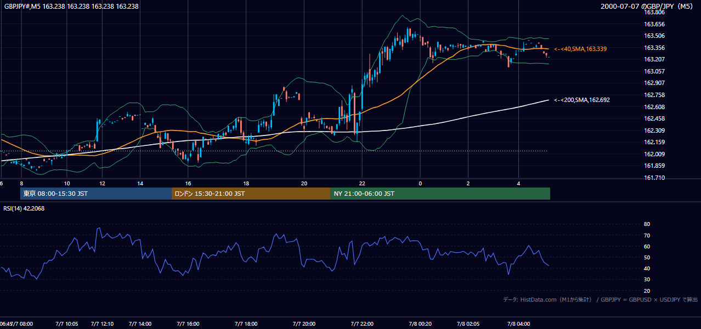Click the 7/8 02:05 time label
Image resolution: width=701 pixels, height=329 pixels.
pos(468,324)
